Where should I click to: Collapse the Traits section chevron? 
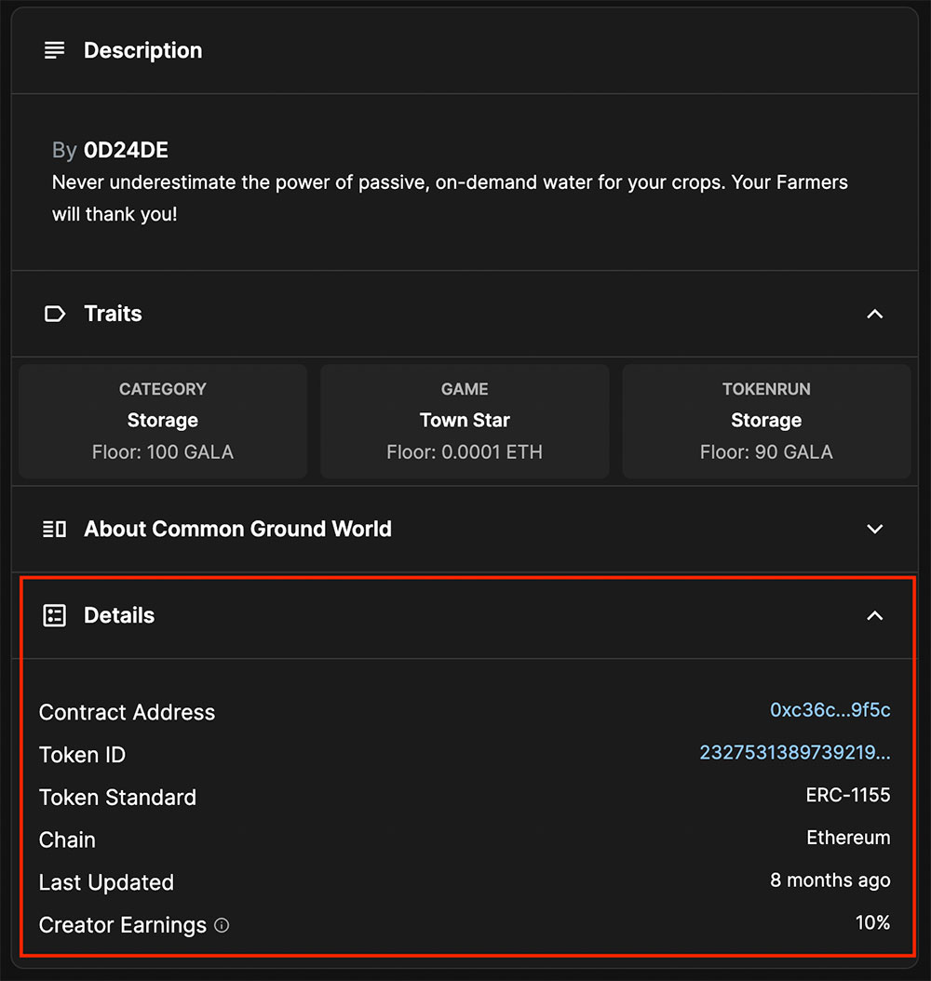[875, 314]
